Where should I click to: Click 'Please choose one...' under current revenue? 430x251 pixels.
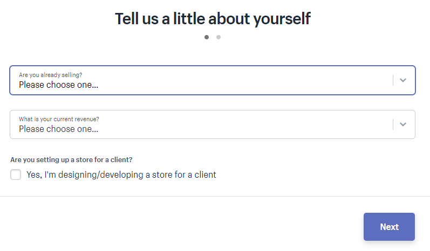click(x=58, y=129)
